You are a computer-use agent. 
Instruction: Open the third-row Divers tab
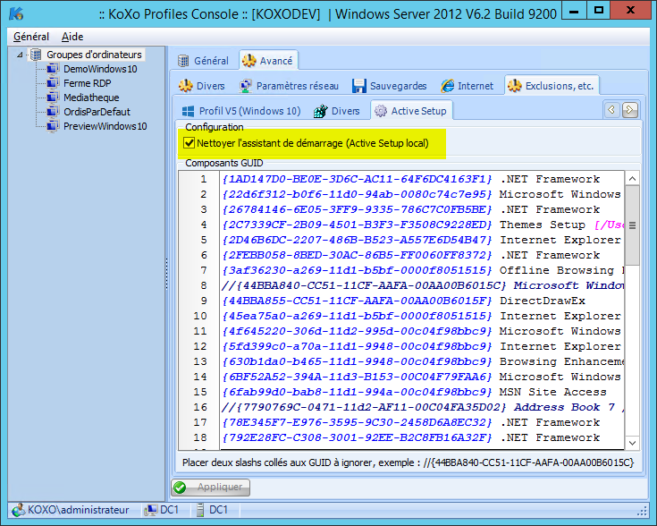337,111
